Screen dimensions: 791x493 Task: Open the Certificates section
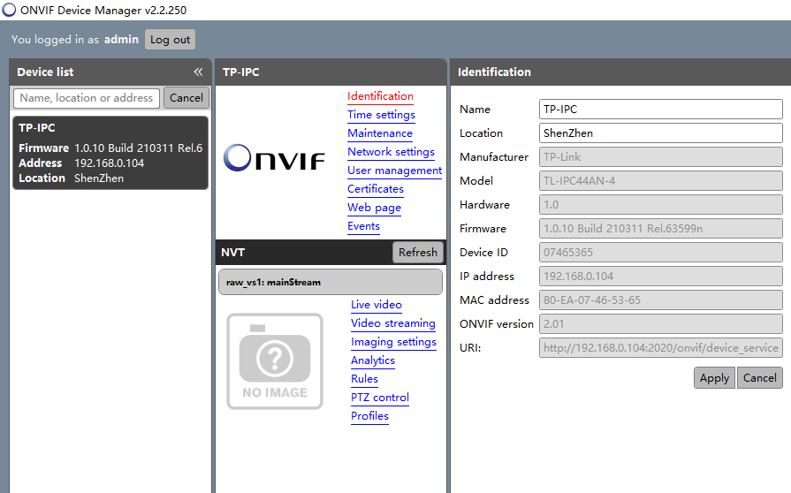(x=376, y=189)
